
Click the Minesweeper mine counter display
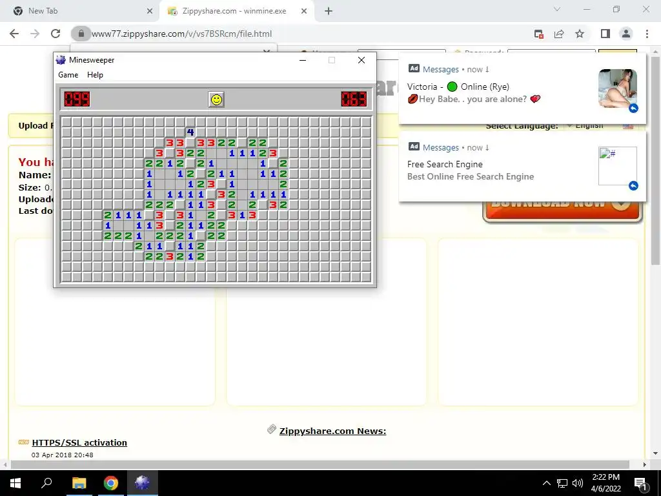click(77, 99)
